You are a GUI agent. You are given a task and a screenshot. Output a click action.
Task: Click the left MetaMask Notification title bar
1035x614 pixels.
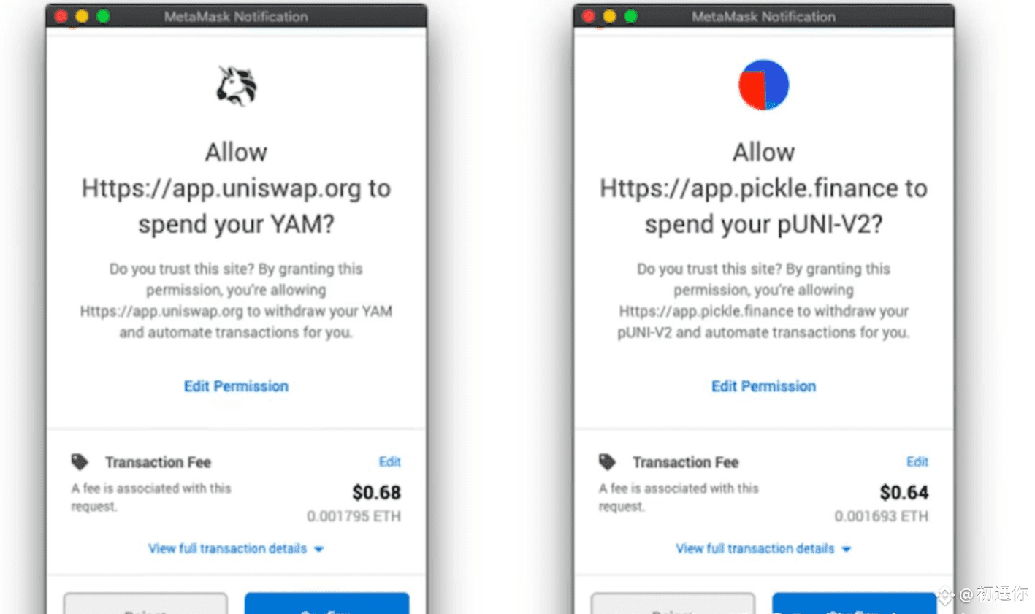pyautogui.click(x=236, y=16)
